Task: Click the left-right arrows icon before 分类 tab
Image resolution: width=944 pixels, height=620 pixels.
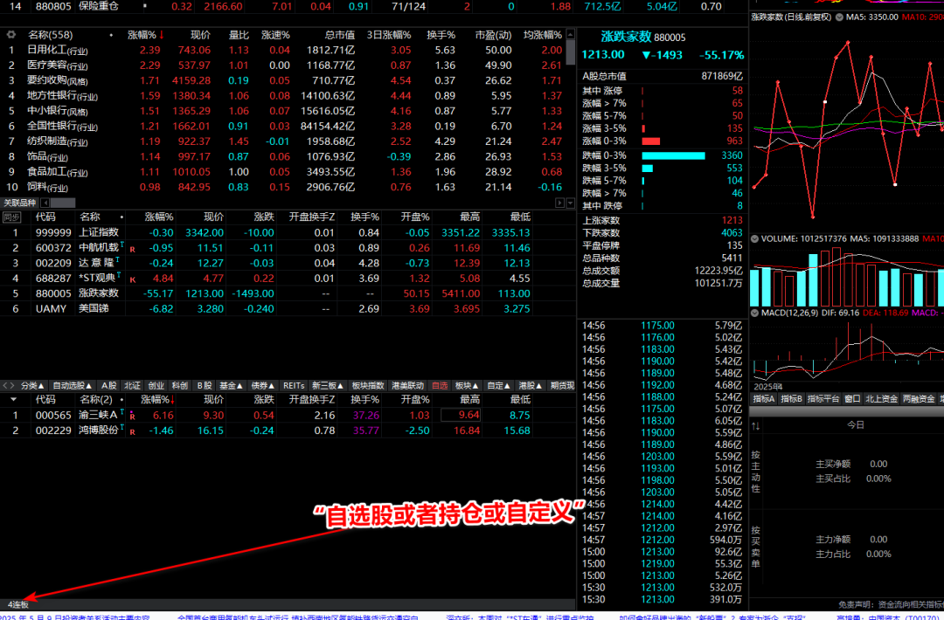Action: pyautogui.click(x=9, y=385)
